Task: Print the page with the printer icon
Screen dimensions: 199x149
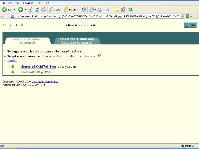Action: tap(100, 9)
